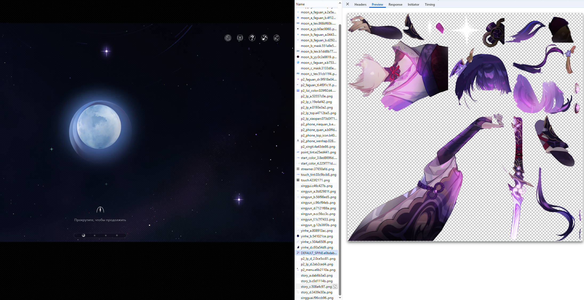
Task: Click the sprite sheet image in Preview pane
Action: 465,127
